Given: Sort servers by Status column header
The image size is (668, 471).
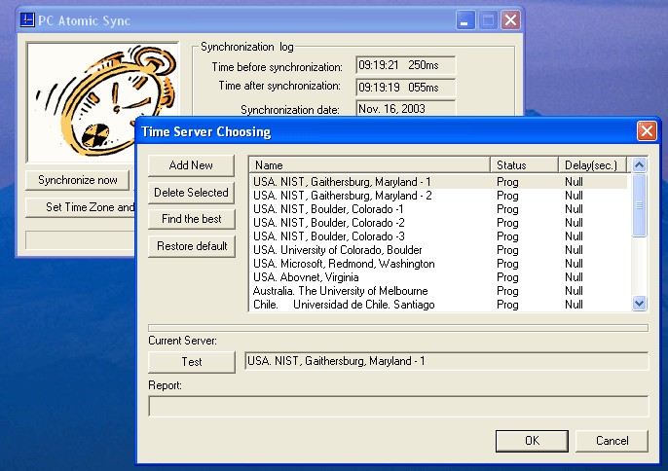Looking at the screenshot, I should pos(524,165).
